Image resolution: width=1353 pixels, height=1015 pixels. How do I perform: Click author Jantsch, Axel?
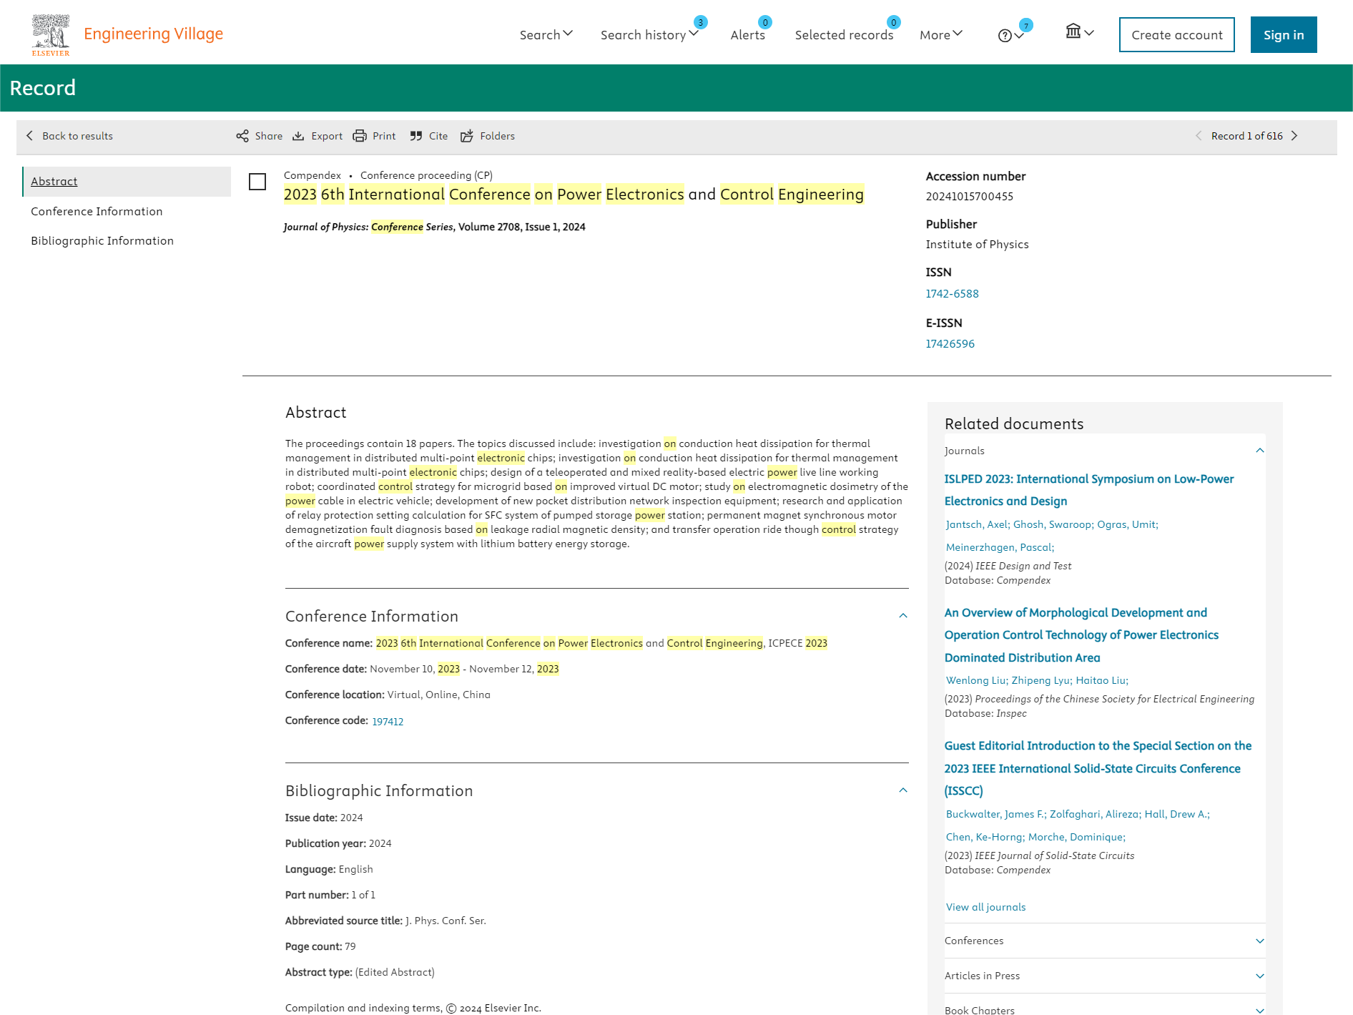point(976,524)
